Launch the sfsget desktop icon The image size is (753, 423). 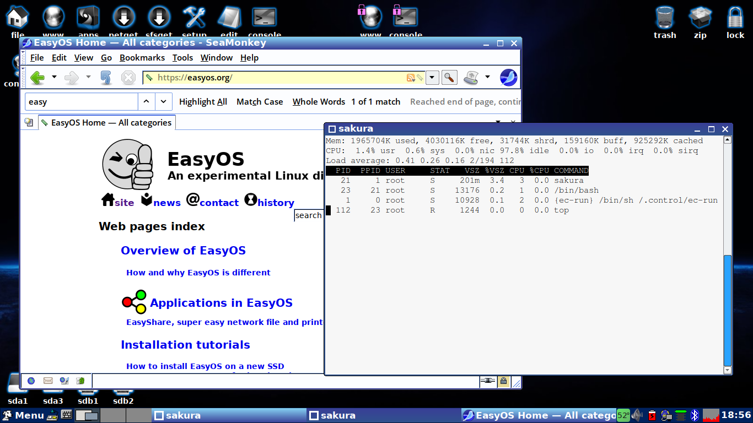pyautogui.click(x=159, y=21)
